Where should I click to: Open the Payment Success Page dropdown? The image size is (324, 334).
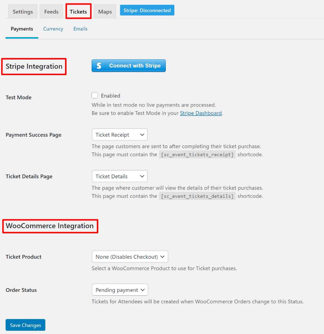coord(120,135)
